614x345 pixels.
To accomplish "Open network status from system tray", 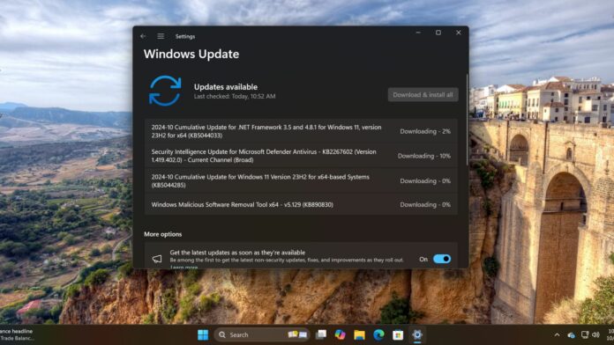I will (585, 334).
